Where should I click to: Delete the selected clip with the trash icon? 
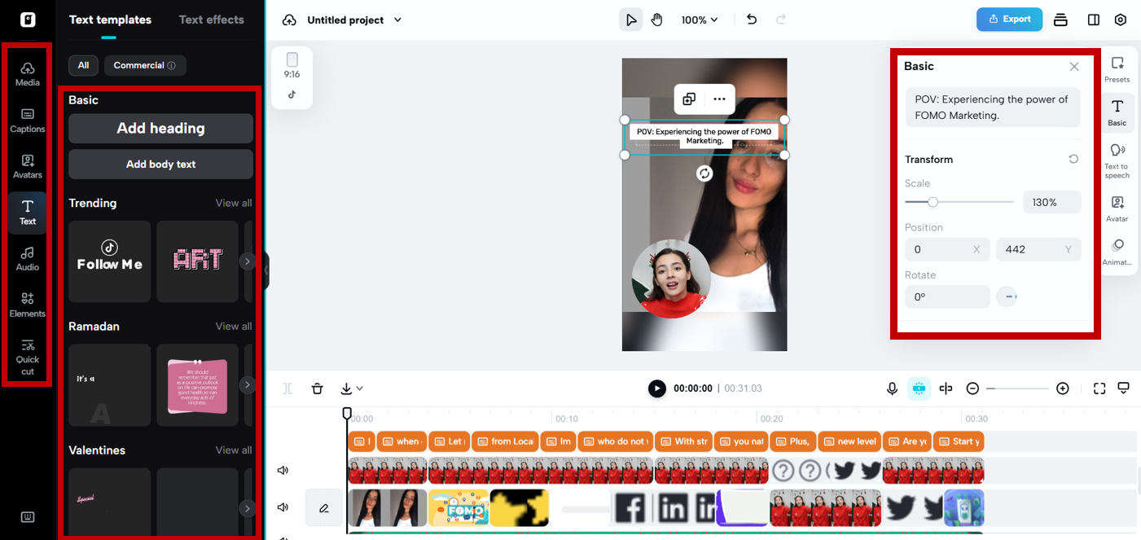[317, 389]
